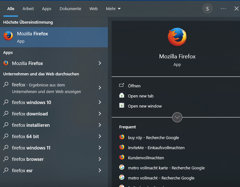Click search icon beside firefox web results

[6, 85]
